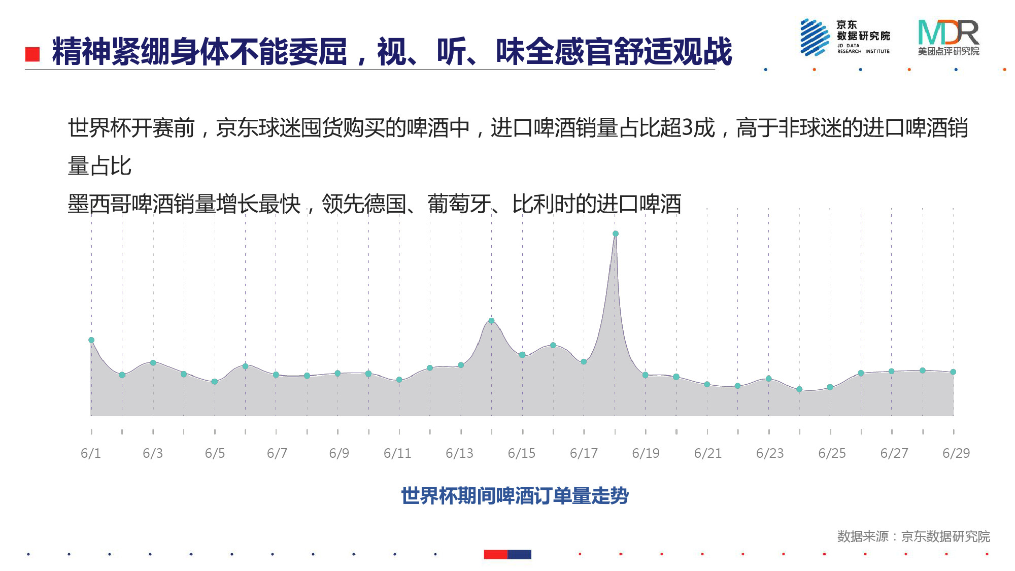Click the axis label 6/9
The height and width of the screenshot is (571, 1015).
tap(339, 453)
